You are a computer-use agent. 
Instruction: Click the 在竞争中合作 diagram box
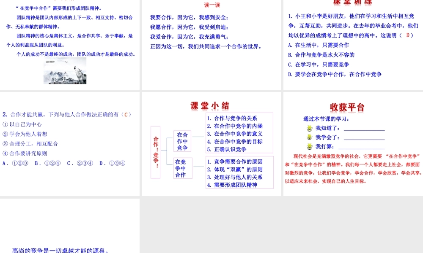click(183, 168)
